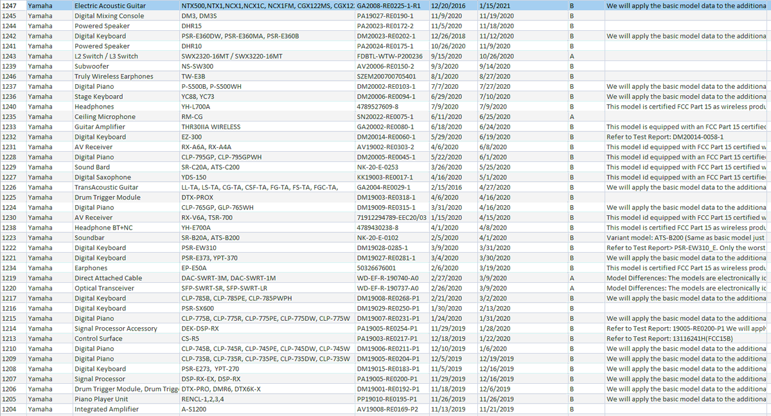Click the 'Soundbar' cell in row 1223
The height and width of the screenshot is (416, 771).
[x=125, y=238]
